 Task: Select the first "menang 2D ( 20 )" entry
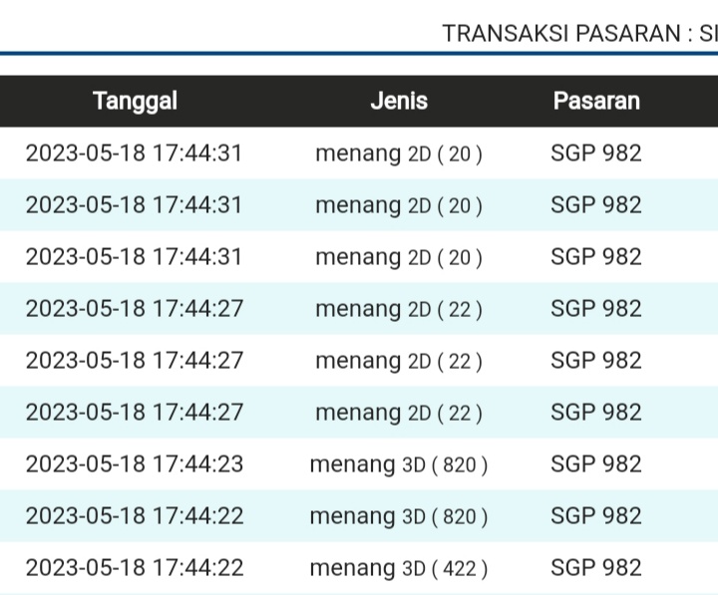click(x=399, y=153)
